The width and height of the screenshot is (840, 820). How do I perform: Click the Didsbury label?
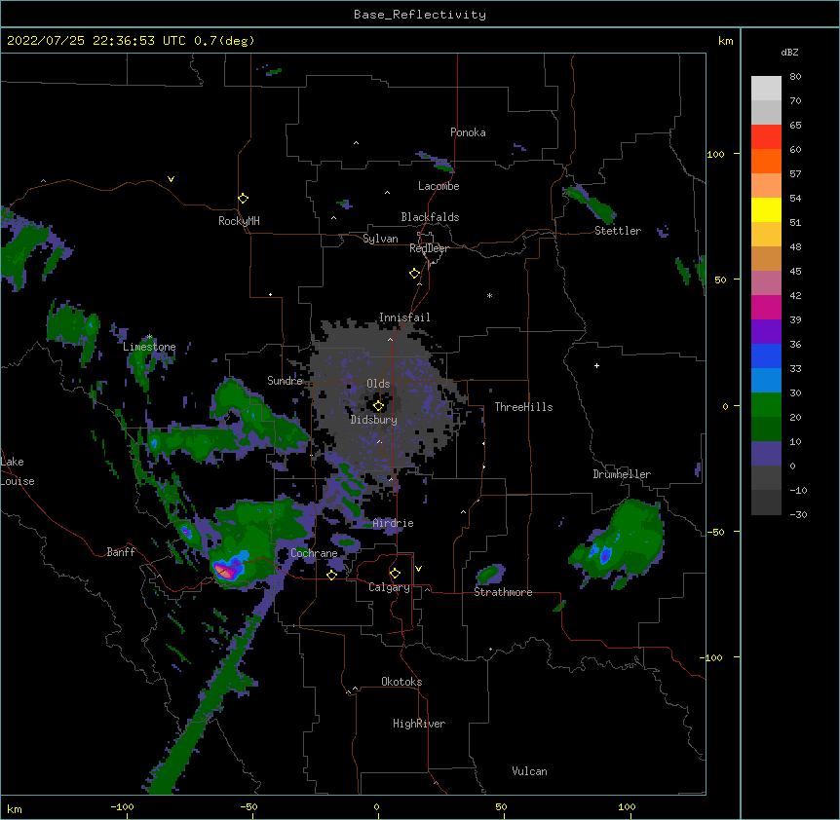pos(374,420)
